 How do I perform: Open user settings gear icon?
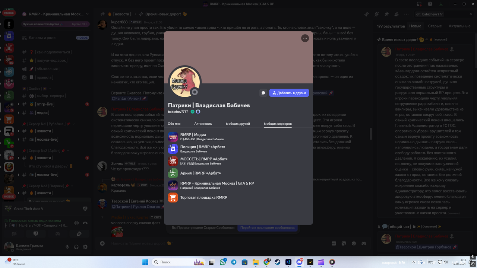pyautogui.click(x=85, y=247)
